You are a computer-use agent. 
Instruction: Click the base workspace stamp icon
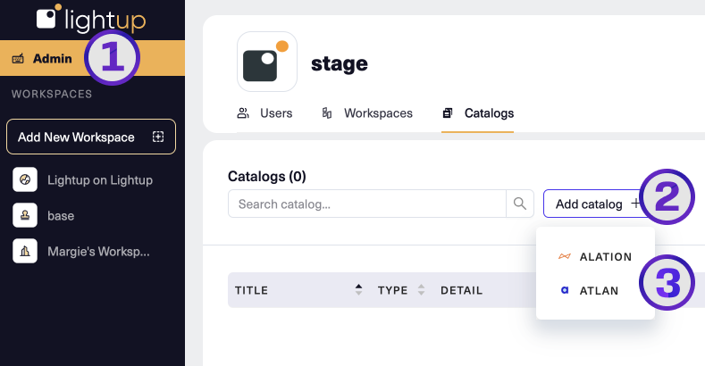point(25,215)
